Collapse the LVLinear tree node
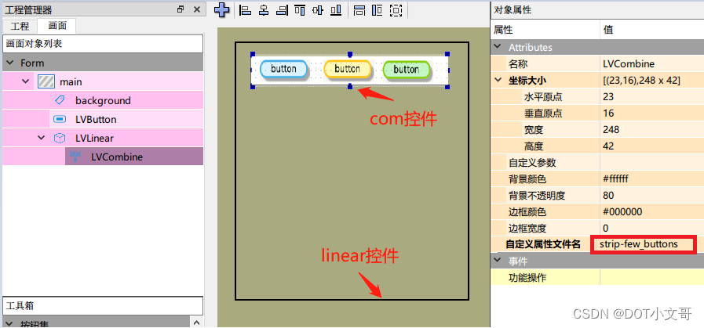The height and width of the screenshot is (328, 704). pyautogui.click(x=42, y=138)
